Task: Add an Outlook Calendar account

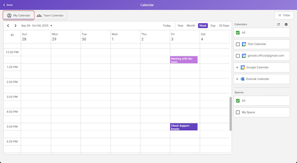Action: [x=262, y=79]
